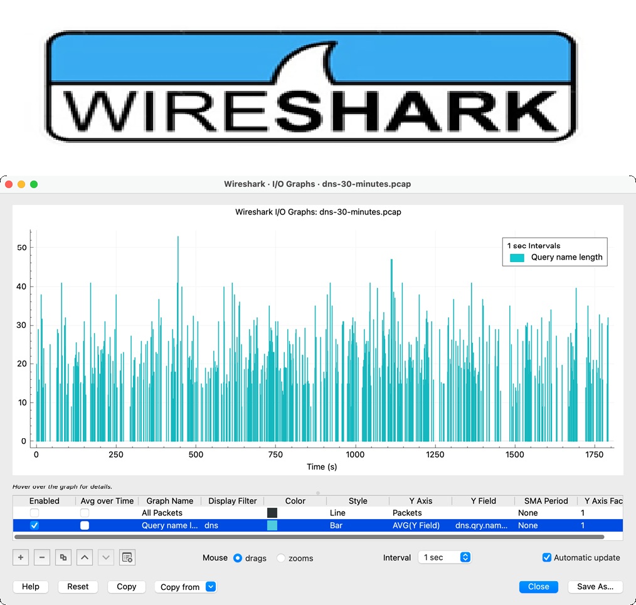Open the Interval 1 sec dropdown
The width and height of the screenshot is (636, 605).
click(444, 557)
